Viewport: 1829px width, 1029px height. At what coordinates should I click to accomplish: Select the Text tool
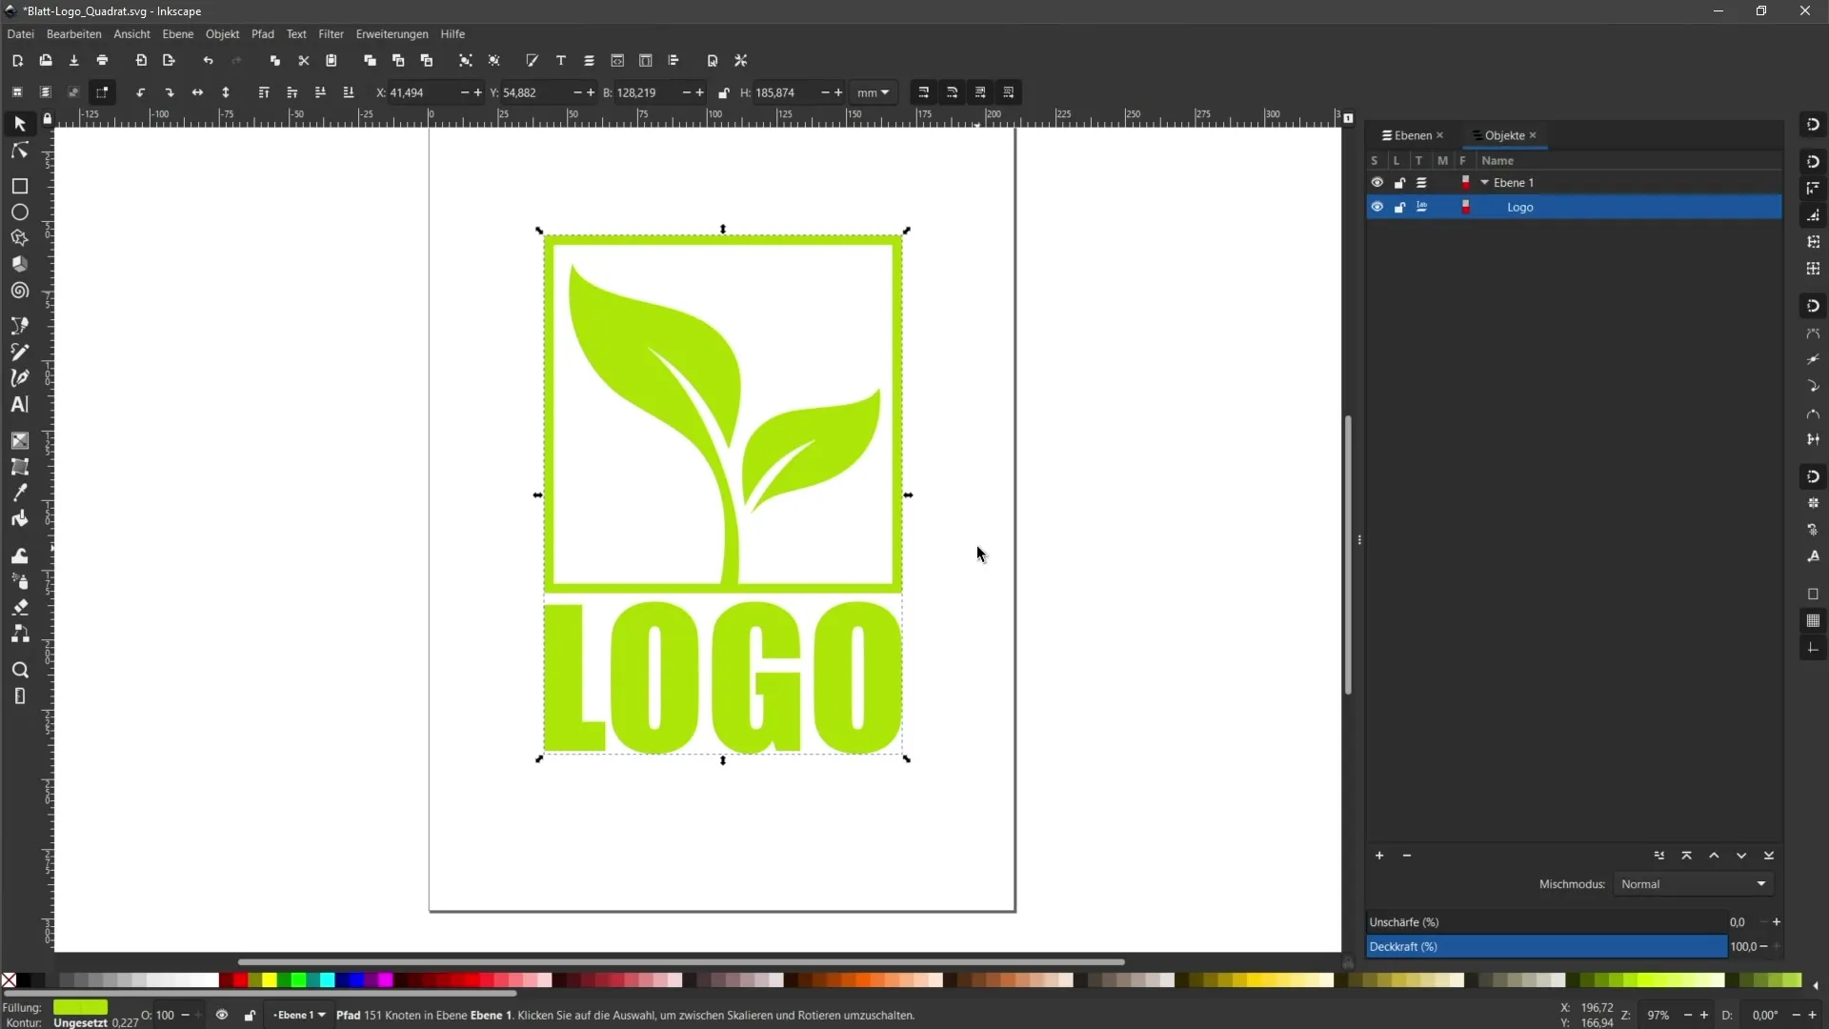[x=19, y=405]
